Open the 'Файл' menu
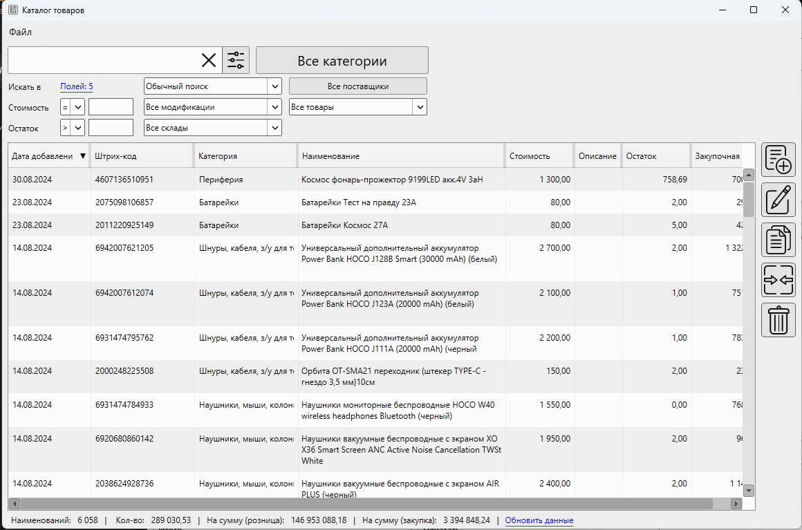The height and width of the screenshot is (530, 802). 20,32
